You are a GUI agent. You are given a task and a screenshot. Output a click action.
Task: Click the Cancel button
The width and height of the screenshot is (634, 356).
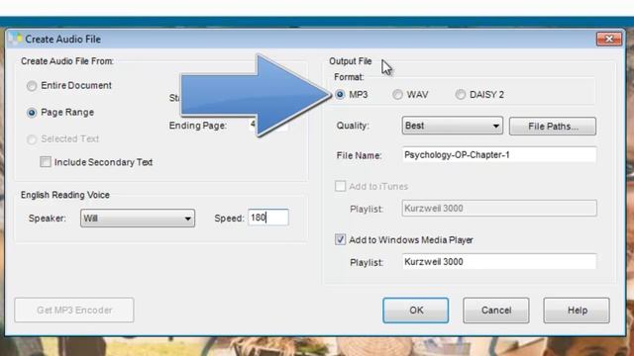pyautogui.click(x=496, y=310)
